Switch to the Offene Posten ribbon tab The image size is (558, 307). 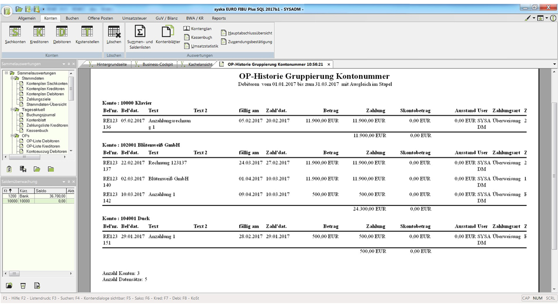[x=100, y=18]
